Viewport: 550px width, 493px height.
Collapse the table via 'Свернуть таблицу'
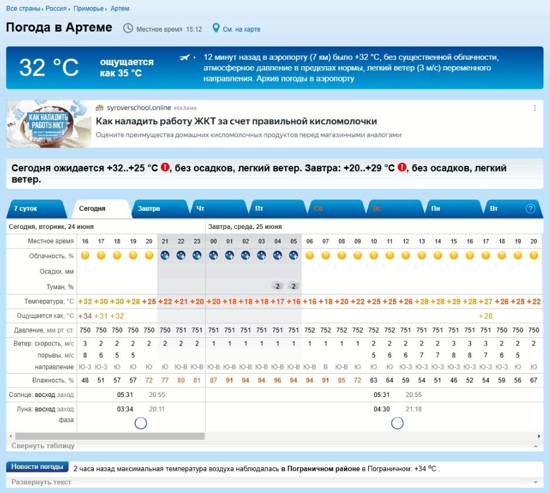pos(43,446)
